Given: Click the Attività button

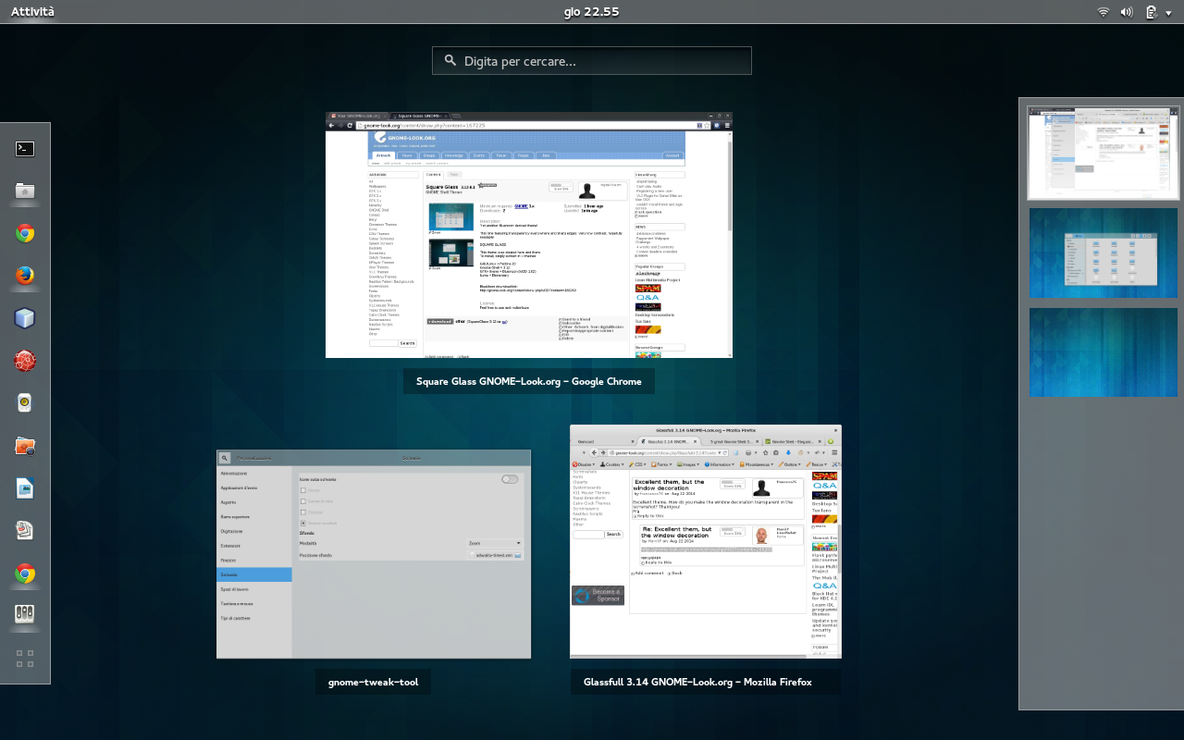Looking at the screenshot, I should coord(32,12).
